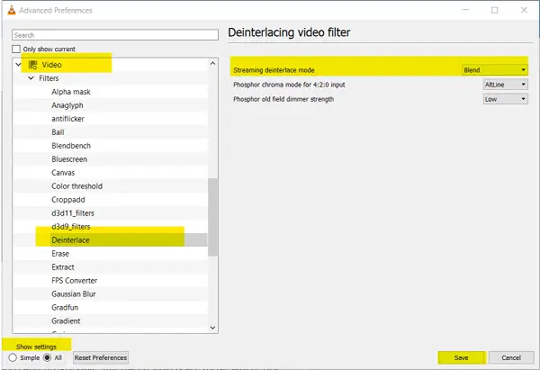Click the Search input field
Image resolution: width=540 pixels, height=370 pixels.
(x=115, y=35)
